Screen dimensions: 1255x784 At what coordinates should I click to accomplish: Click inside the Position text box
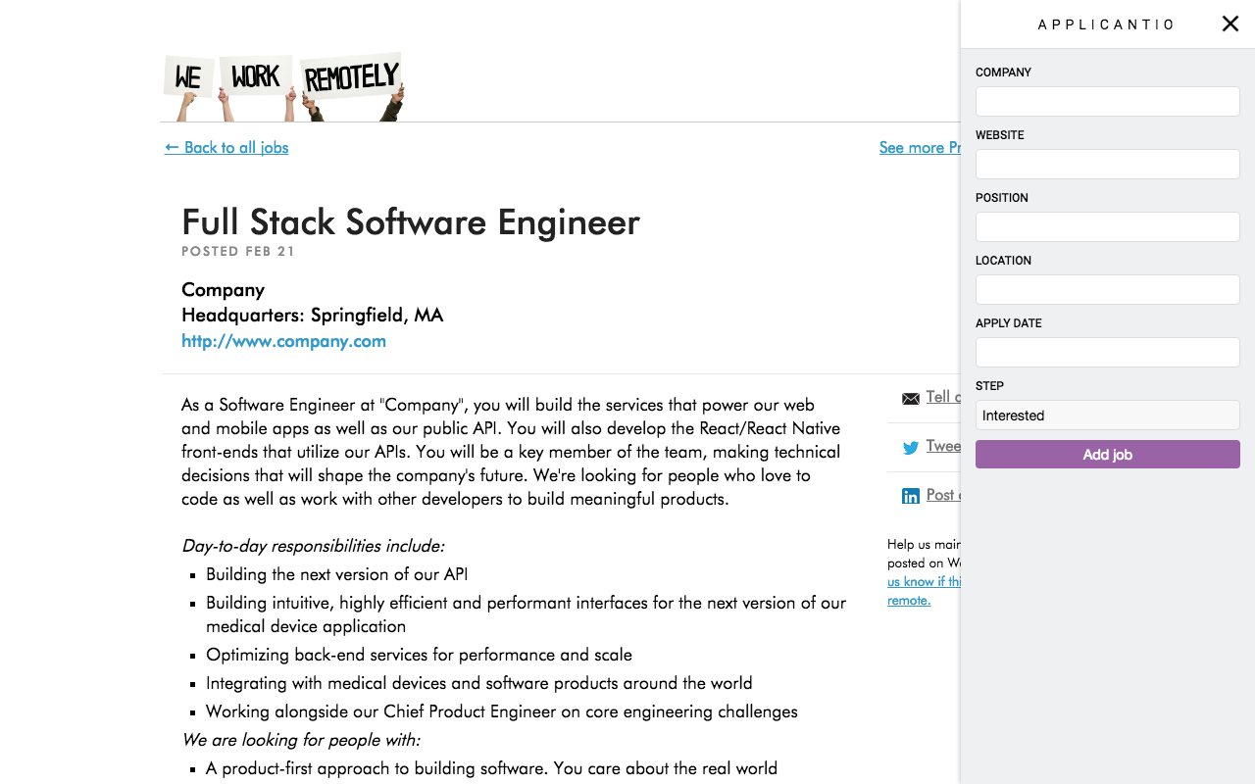click(x=1107, y=226)
